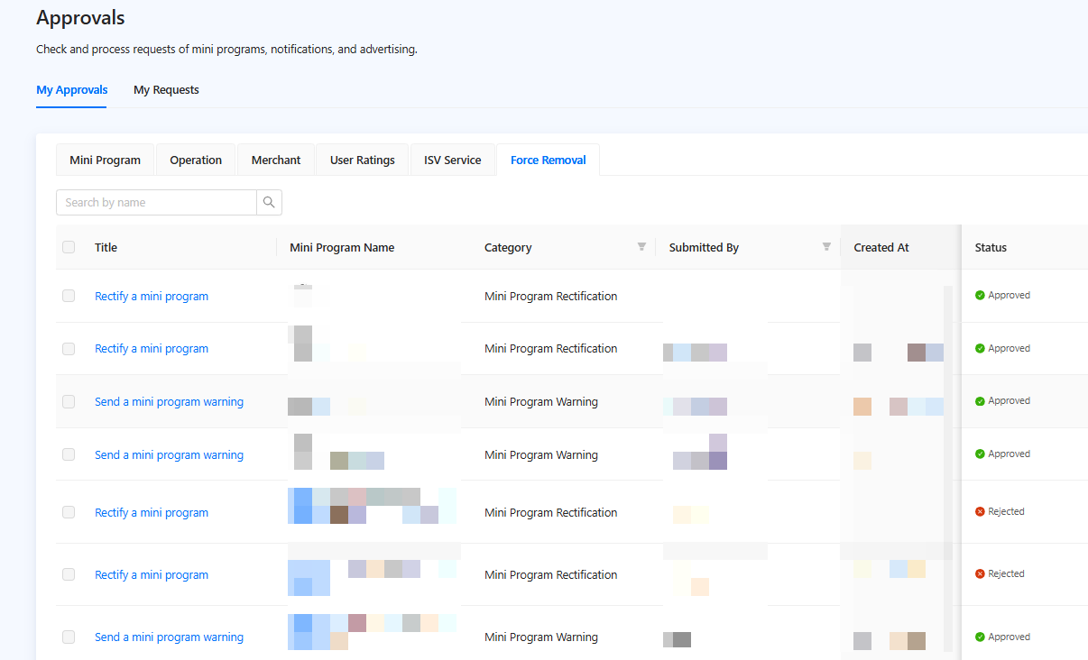The height and width of the screenshot is (660, 1088).
Task: Go to the User Ratings tab
Action: 362,160
